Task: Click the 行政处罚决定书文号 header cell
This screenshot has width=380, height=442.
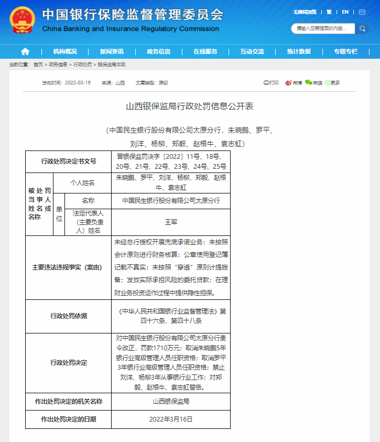Action: coord(69,161)
